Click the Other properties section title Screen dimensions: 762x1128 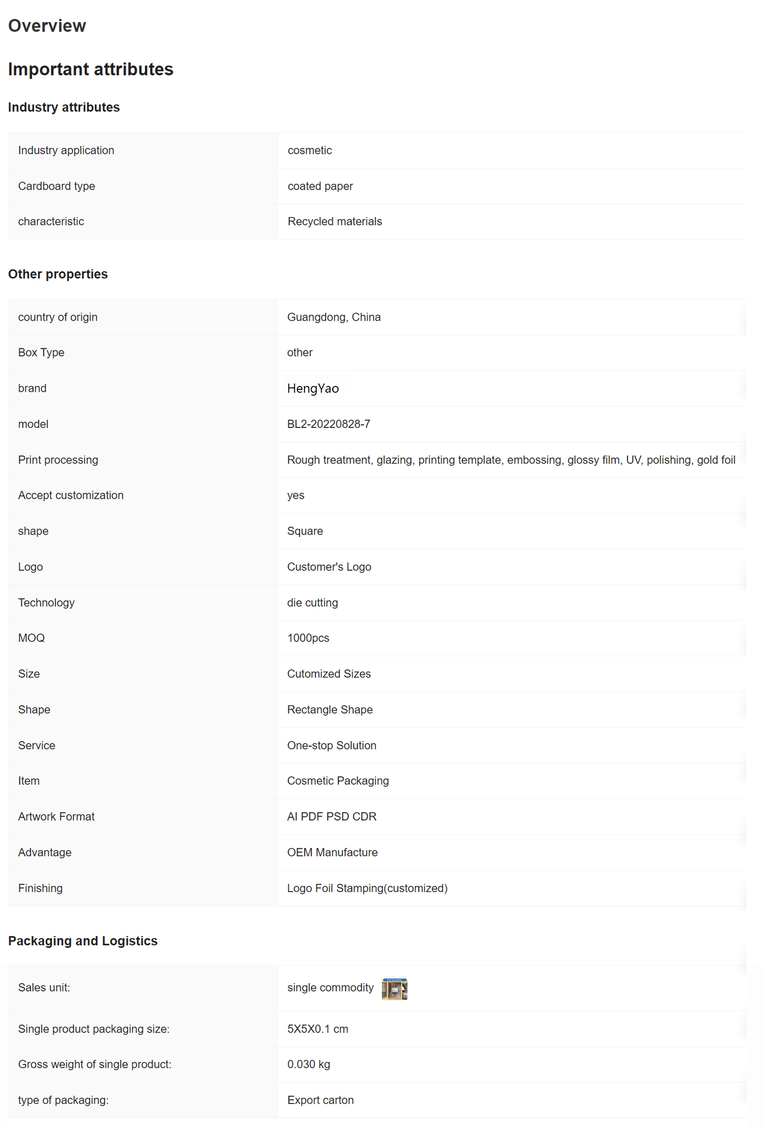pyautogui.click(x=58, y=274)
